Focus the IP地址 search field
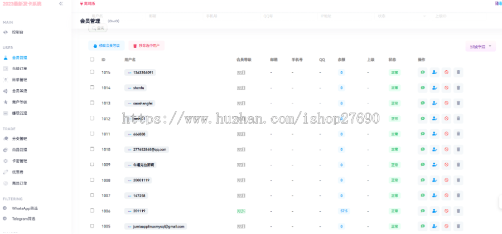The width and height of the screenshot is (502, 234). pos(345,16)
